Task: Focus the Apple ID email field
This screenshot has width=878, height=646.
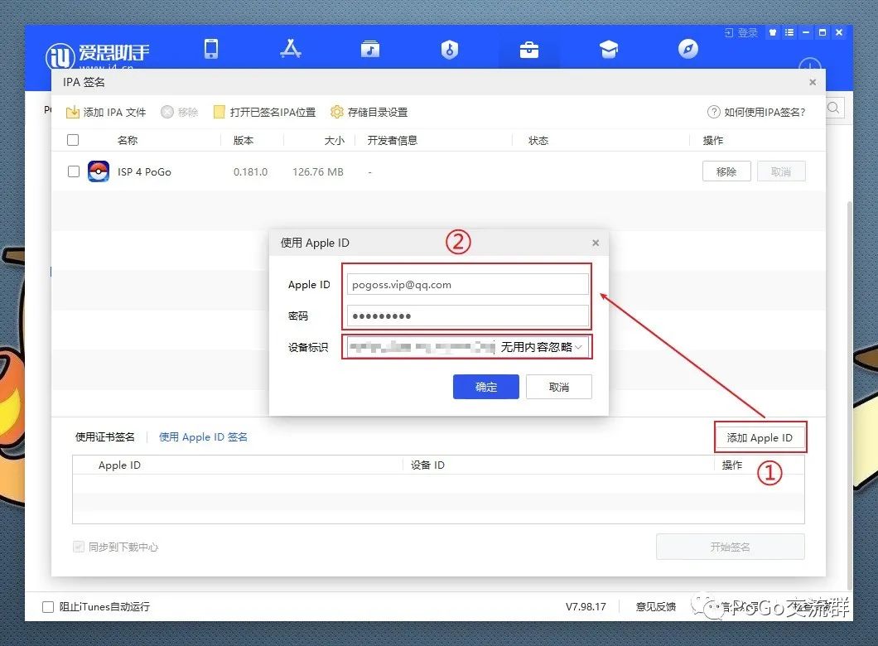Action: pyautogui.click(x=467, y=284)
